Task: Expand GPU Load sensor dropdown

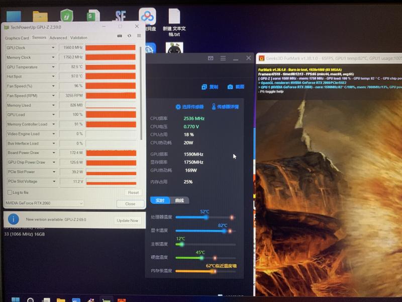Action: (x=54, y=115)
